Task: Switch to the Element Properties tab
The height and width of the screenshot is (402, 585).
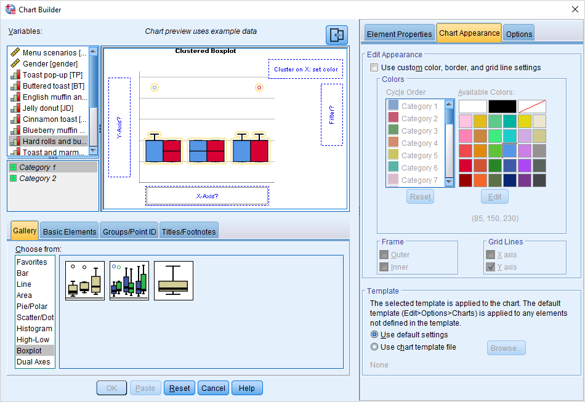Action: [x=399, y=34]
